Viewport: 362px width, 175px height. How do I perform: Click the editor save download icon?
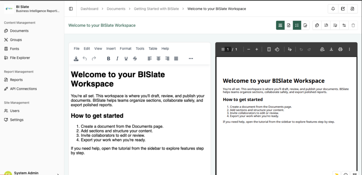76,58
